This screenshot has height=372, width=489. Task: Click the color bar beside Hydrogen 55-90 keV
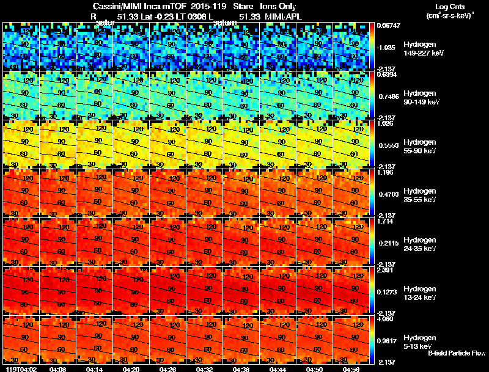pos(372,144)
